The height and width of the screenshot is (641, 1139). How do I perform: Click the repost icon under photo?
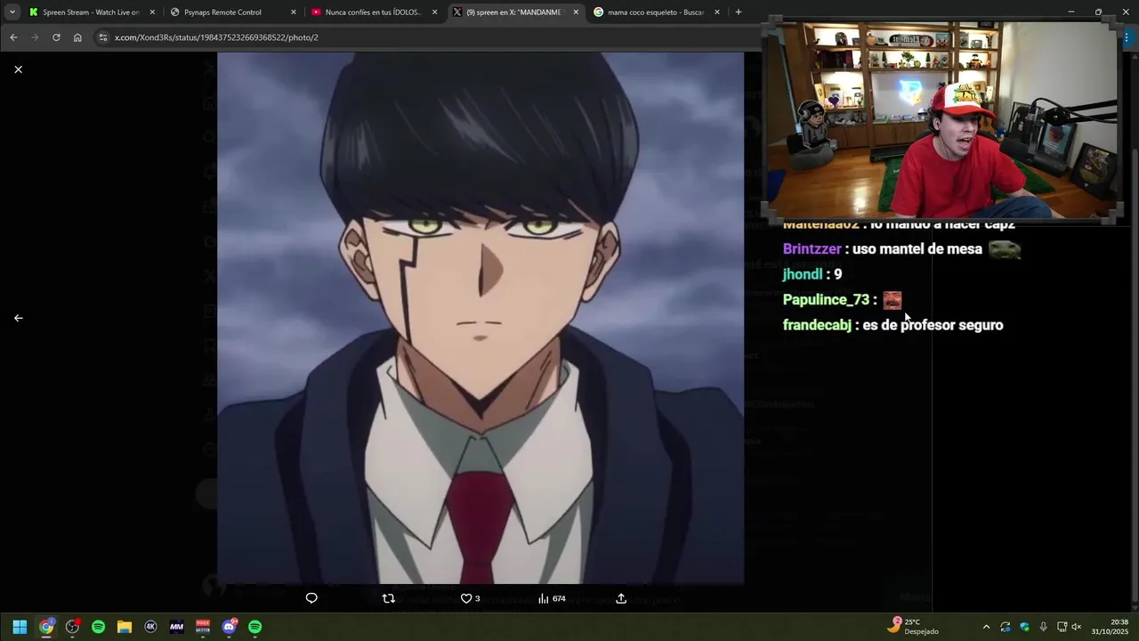388,598
